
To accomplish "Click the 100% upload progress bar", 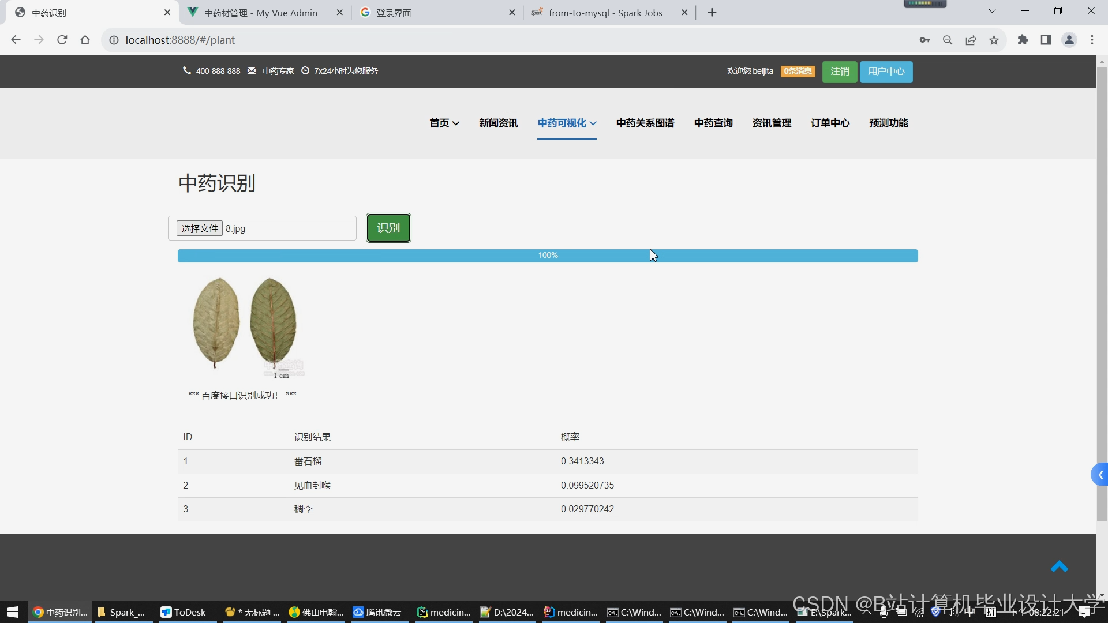I will pyautogui.click(x=548, y=256).
